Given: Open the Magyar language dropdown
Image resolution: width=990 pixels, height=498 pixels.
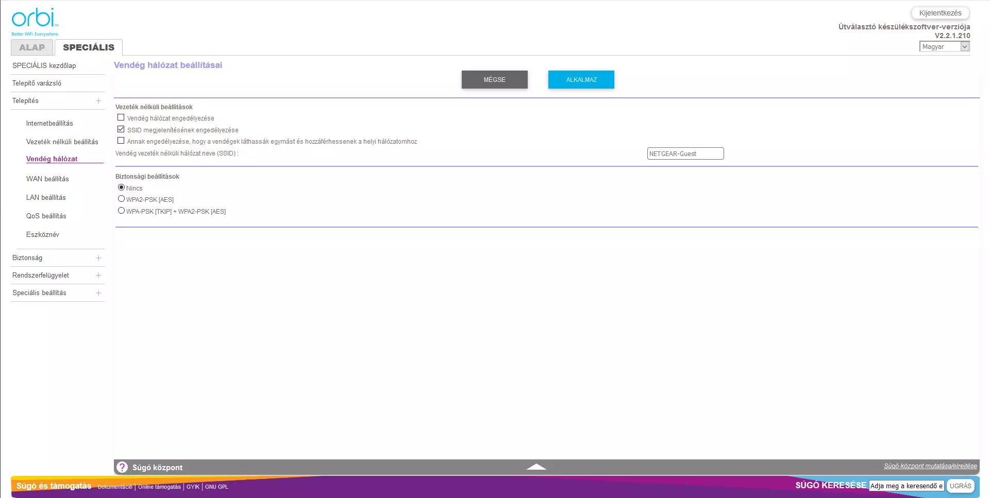Looking at the screenshot, I should 944,46.
